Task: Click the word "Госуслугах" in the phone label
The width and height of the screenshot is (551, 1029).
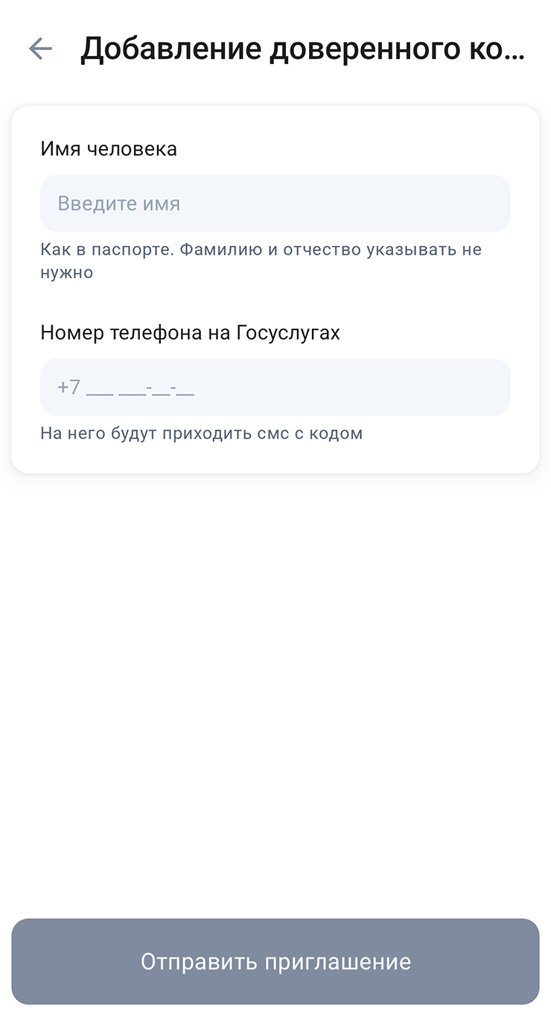Action: pyautogui.click(x=288, y=333)
